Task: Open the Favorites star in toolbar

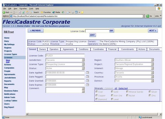Action: [42, 12]
